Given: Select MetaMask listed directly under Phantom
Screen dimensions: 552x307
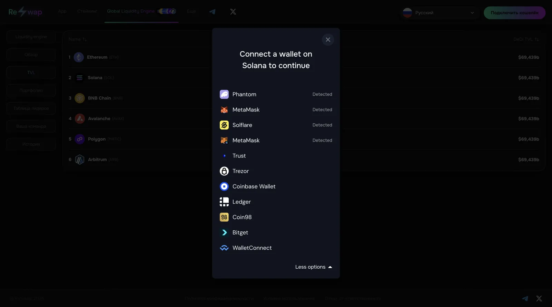Looking at the screenshot, I should pyautogui.click(x=276, y=110).
